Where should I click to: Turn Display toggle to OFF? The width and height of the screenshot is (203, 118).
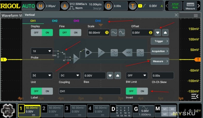pyautogui.click(x=36, y=33)
